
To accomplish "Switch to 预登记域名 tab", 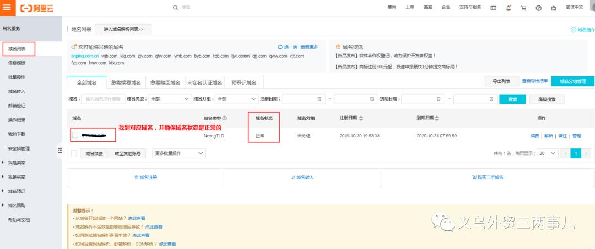I will pos(244,83).
